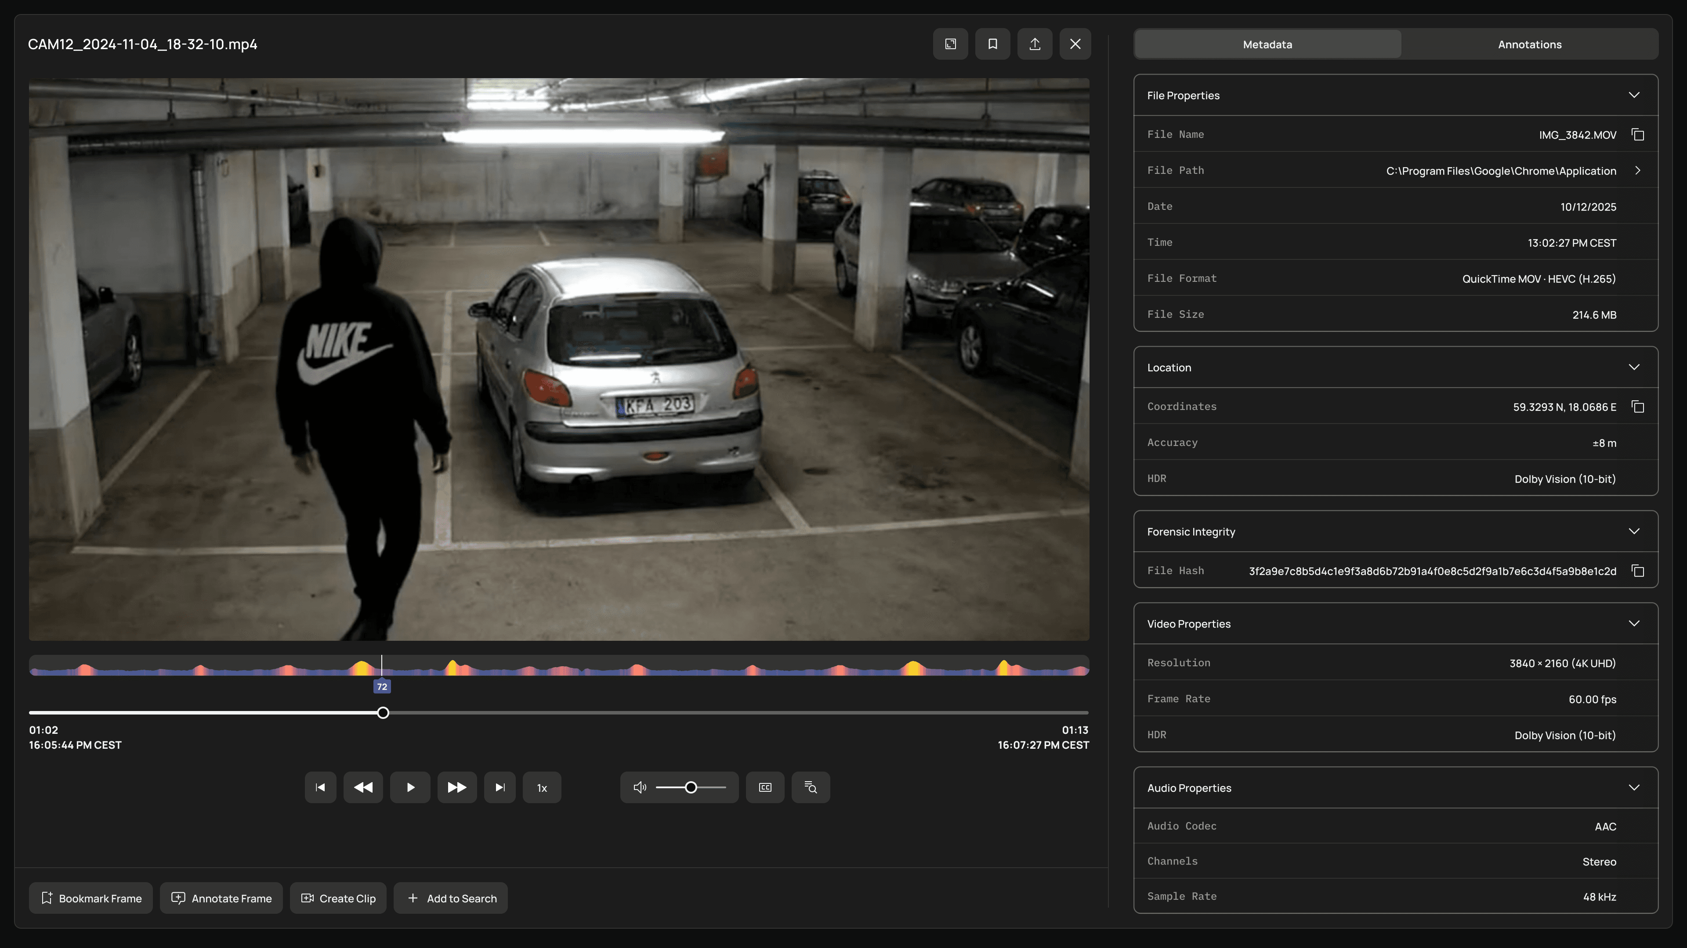
Task: Click the fullscreen expand icon
Action: [x=950, y=44]
